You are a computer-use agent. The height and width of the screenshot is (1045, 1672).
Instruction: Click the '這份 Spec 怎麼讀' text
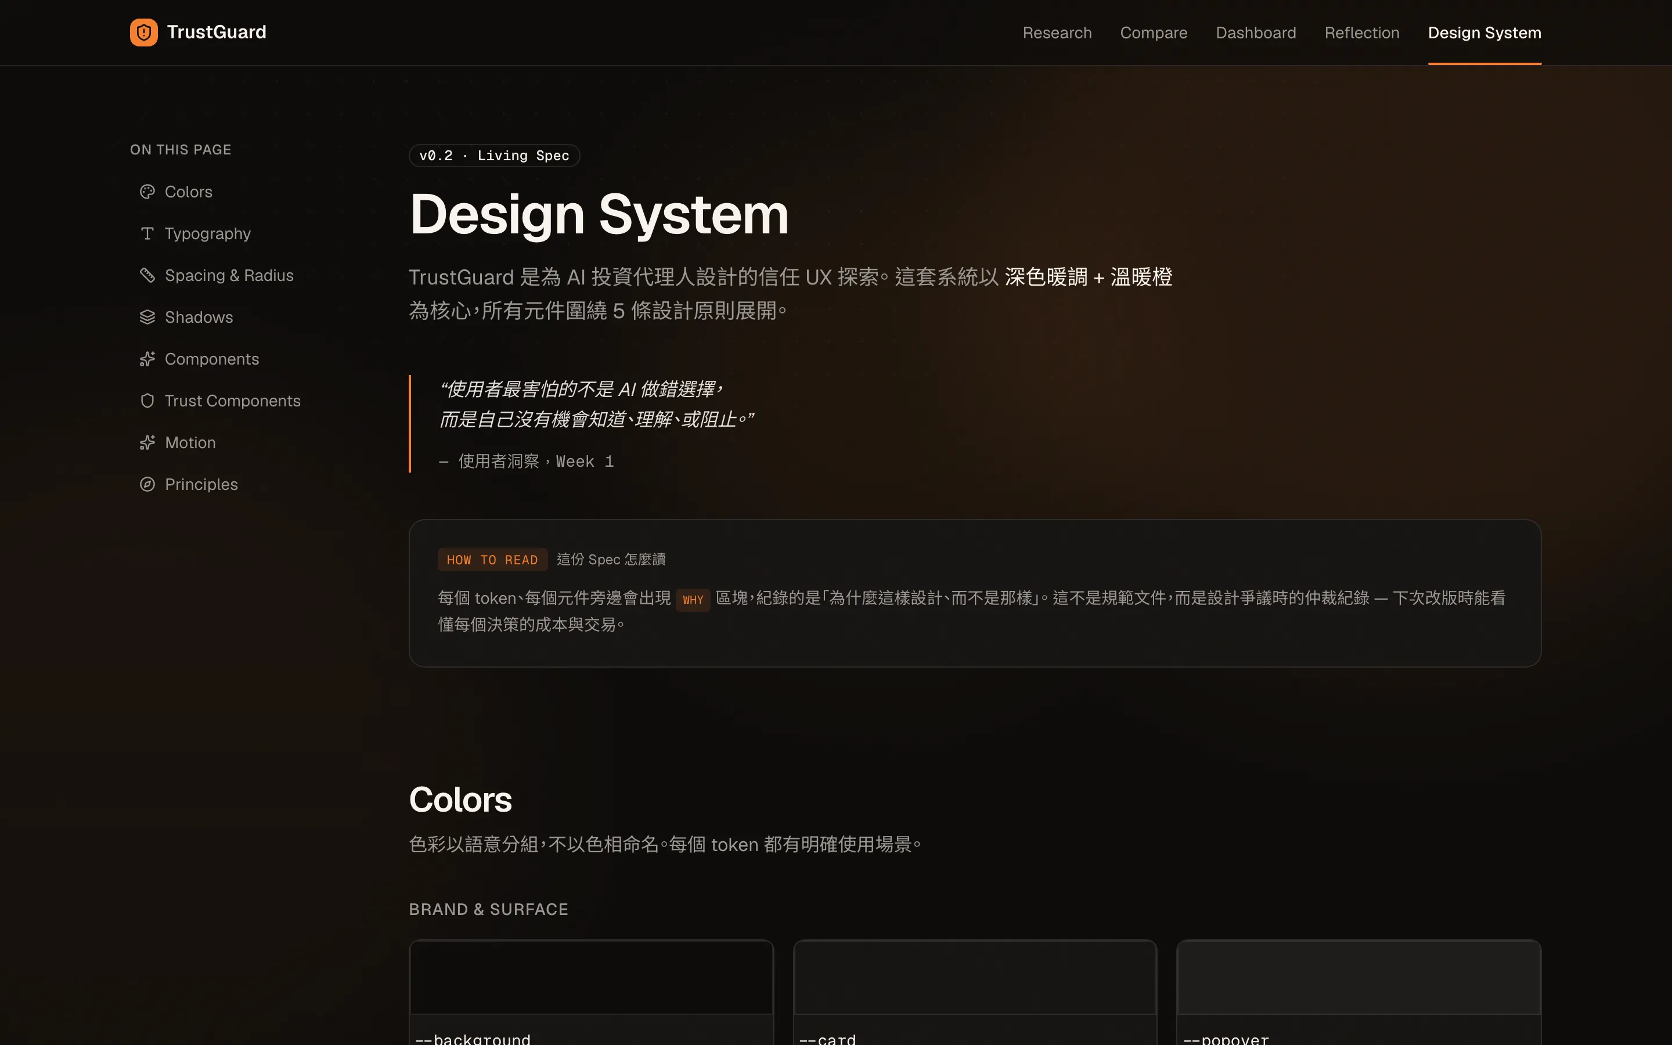pyautogui.click(x=611, y=559)
